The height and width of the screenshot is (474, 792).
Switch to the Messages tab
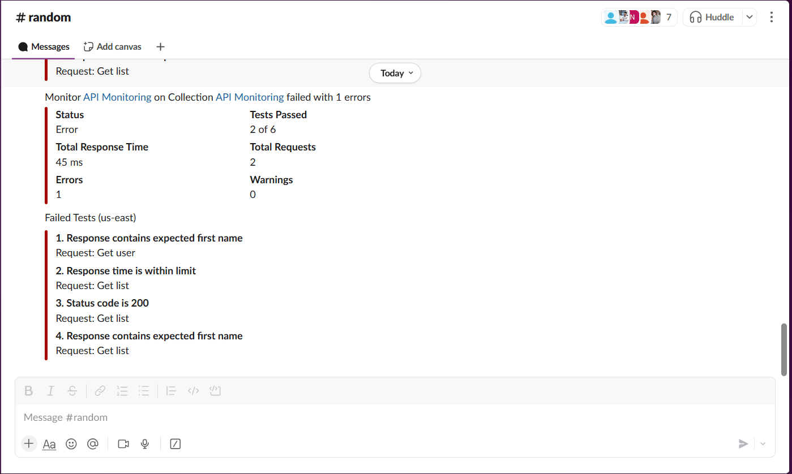tap(44, 47)
